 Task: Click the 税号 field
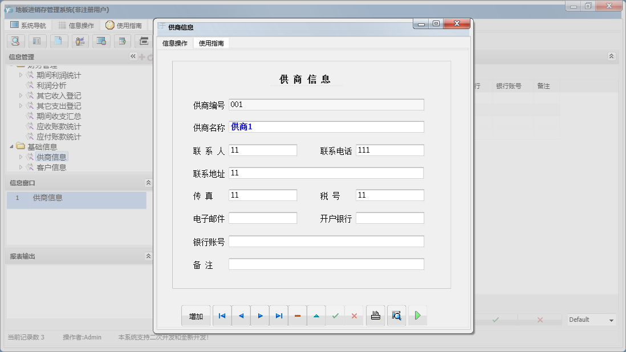click(389, 195)
